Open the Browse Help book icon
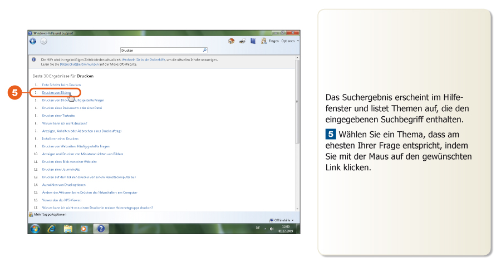 point(253,41)
